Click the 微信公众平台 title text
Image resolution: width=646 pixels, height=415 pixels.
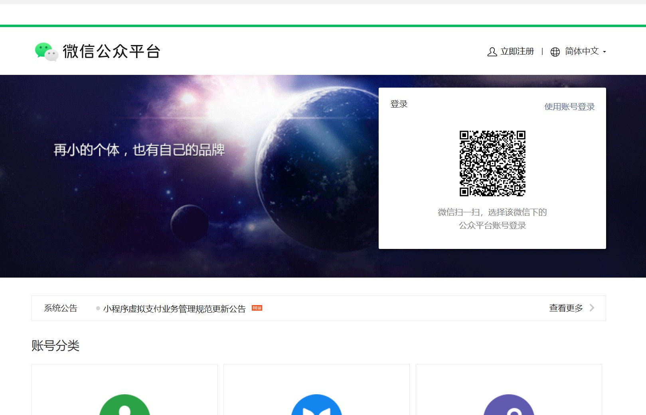click(112, 51)
